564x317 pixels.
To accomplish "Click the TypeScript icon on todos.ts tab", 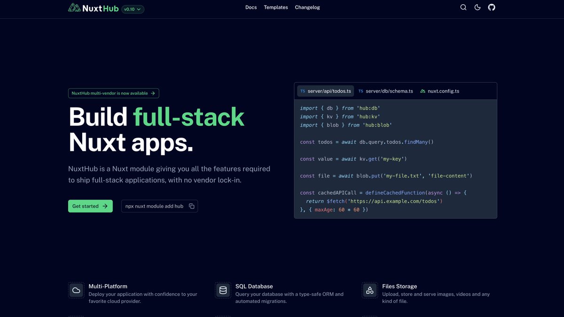I will tap(303, 91).
